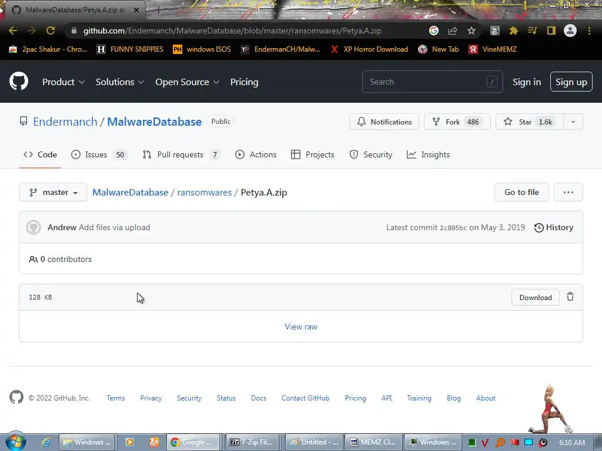Viewport: 602px width, 451px height.
Task: Click the Notifications button
Action: (x=384, y=122)
